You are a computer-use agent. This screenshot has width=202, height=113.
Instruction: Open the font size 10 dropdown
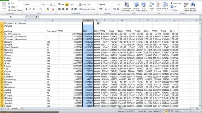pos(48,5)
